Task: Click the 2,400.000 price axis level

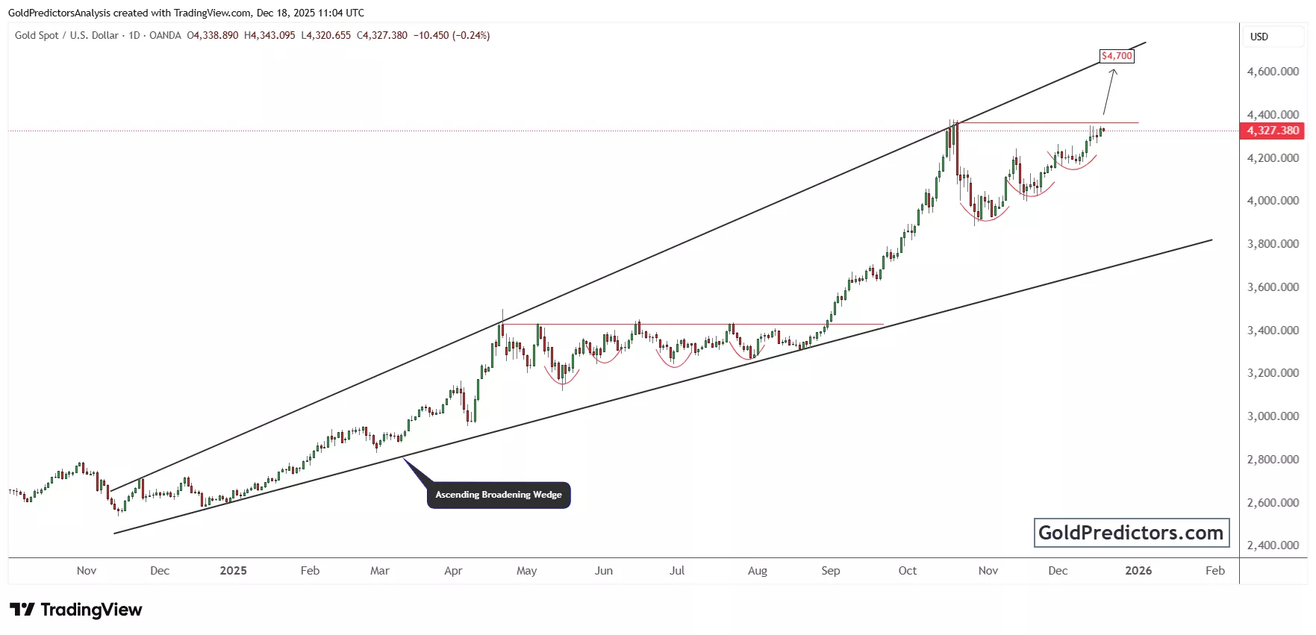Action: pos(1273,545)
